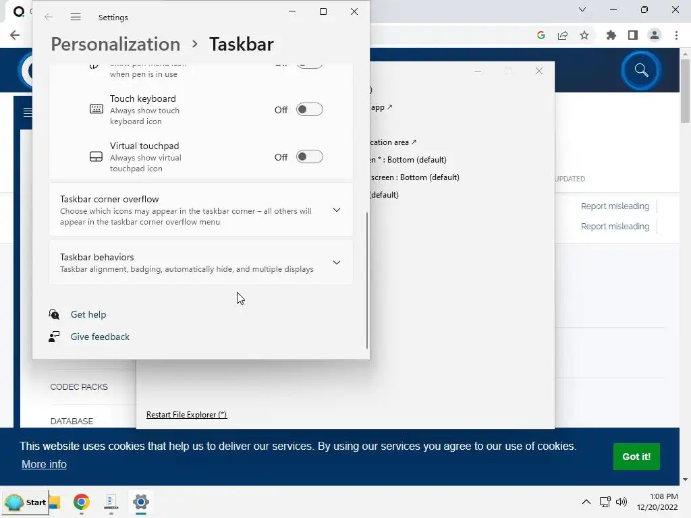
Task: Open the website hamburger menu icon
Action: 27,113
